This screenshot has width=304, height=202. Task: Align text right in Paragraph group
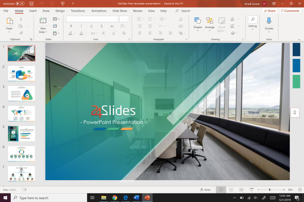[x=160, y=33]
